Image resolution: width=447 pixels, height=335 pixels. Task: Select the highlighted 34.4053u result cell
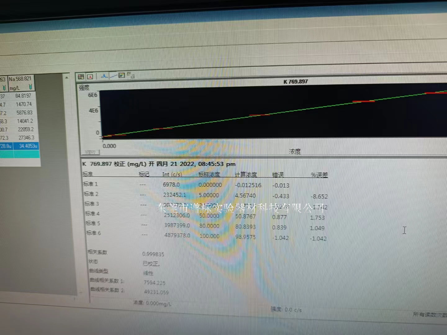click(x=27, y=146)
